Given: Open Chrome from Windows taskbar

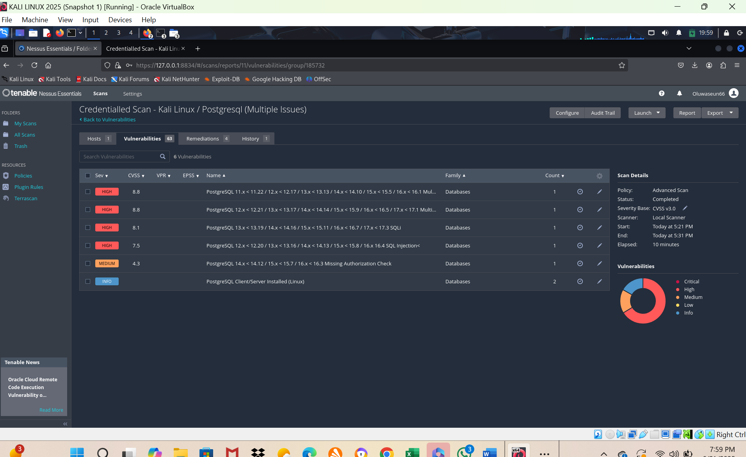Looking at the screenshot, I should 386,453.
